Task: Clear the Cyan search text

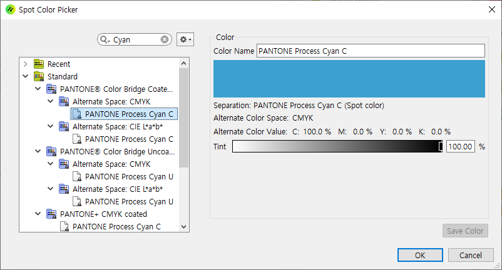Action: (165, 39)
